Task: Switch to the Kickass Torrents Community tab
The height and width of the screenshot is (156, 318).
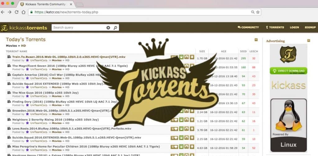Action: pyautogui.click(x=45, y=4)
